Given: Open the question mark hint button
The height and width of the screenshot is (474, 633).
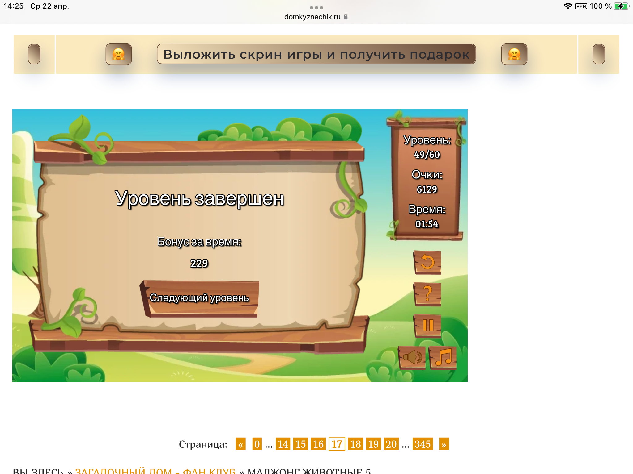Looking at the screenshot, I should pos(427,294).
